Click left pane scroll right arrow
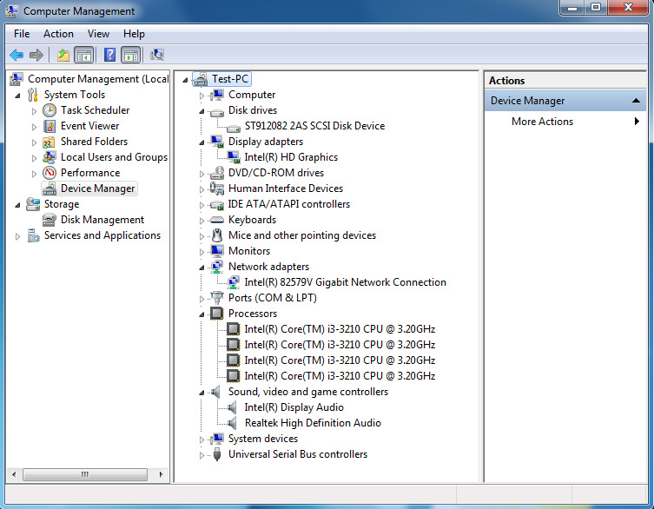The image size is (654, 509). pos(161,474)
